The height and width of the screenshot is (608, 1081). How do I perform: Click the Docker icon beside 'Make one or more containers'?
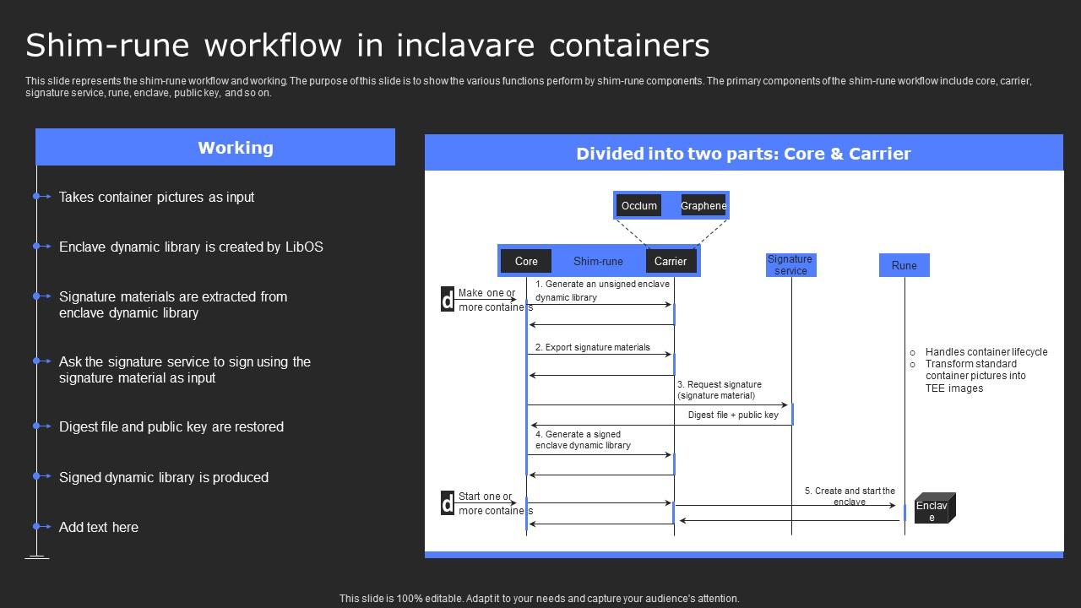click(446, 299)
